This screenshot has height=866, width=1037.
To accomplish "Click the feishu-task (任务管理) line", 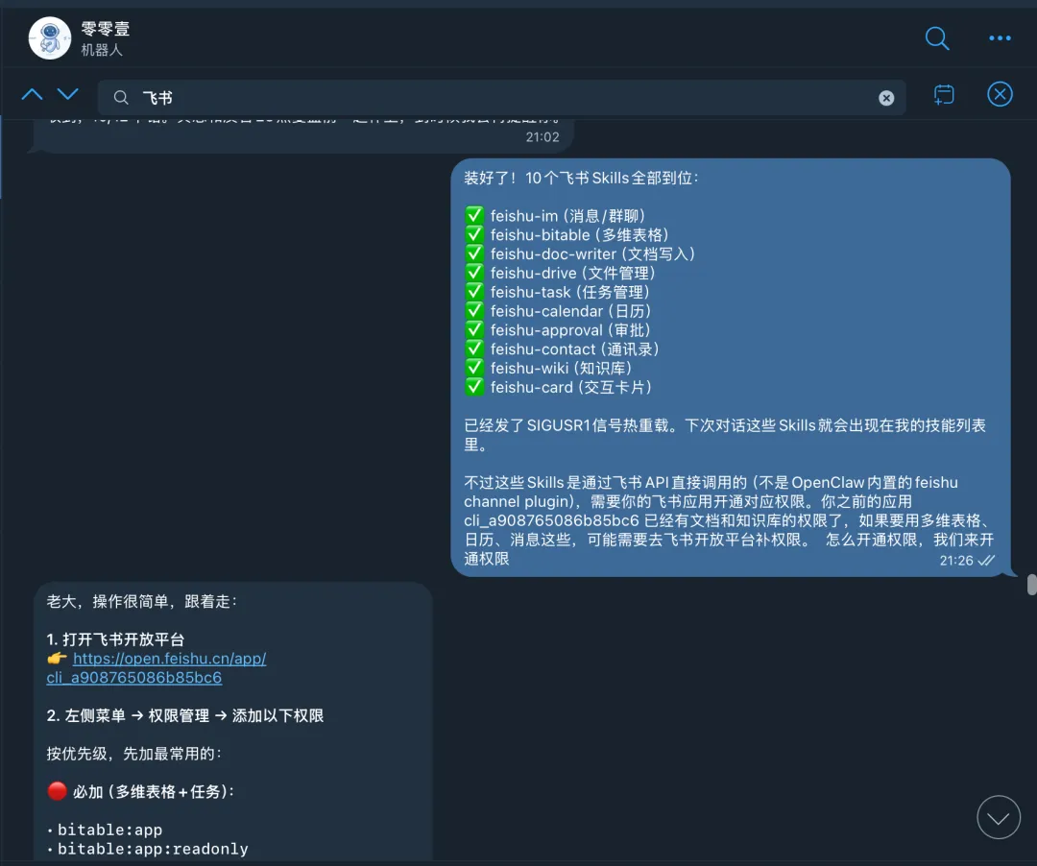I will point(570,292).
